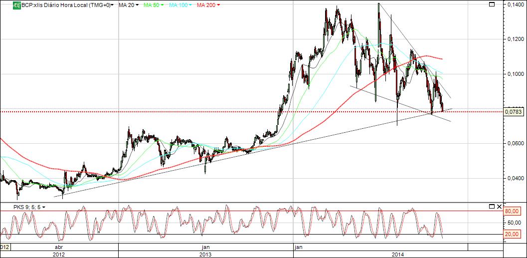
Task: Maximize the PKS indicator panel
Action: tap(492, 206)
